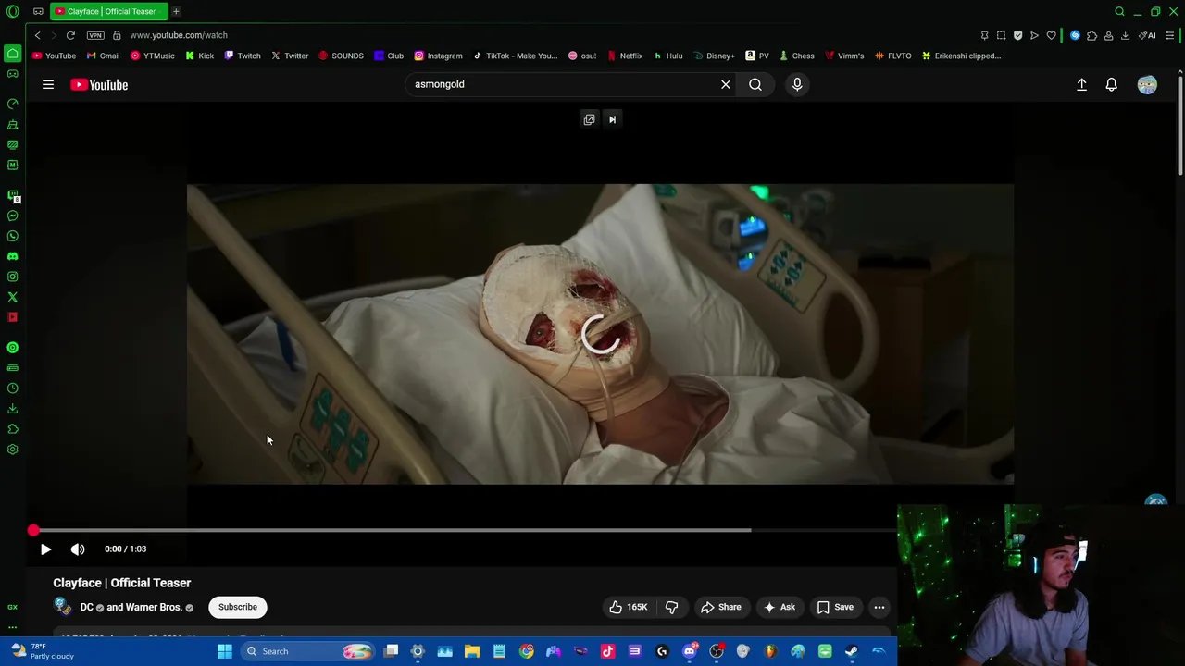Open the Netflix bookmark
1185x666 pixels.
(625, 55)
